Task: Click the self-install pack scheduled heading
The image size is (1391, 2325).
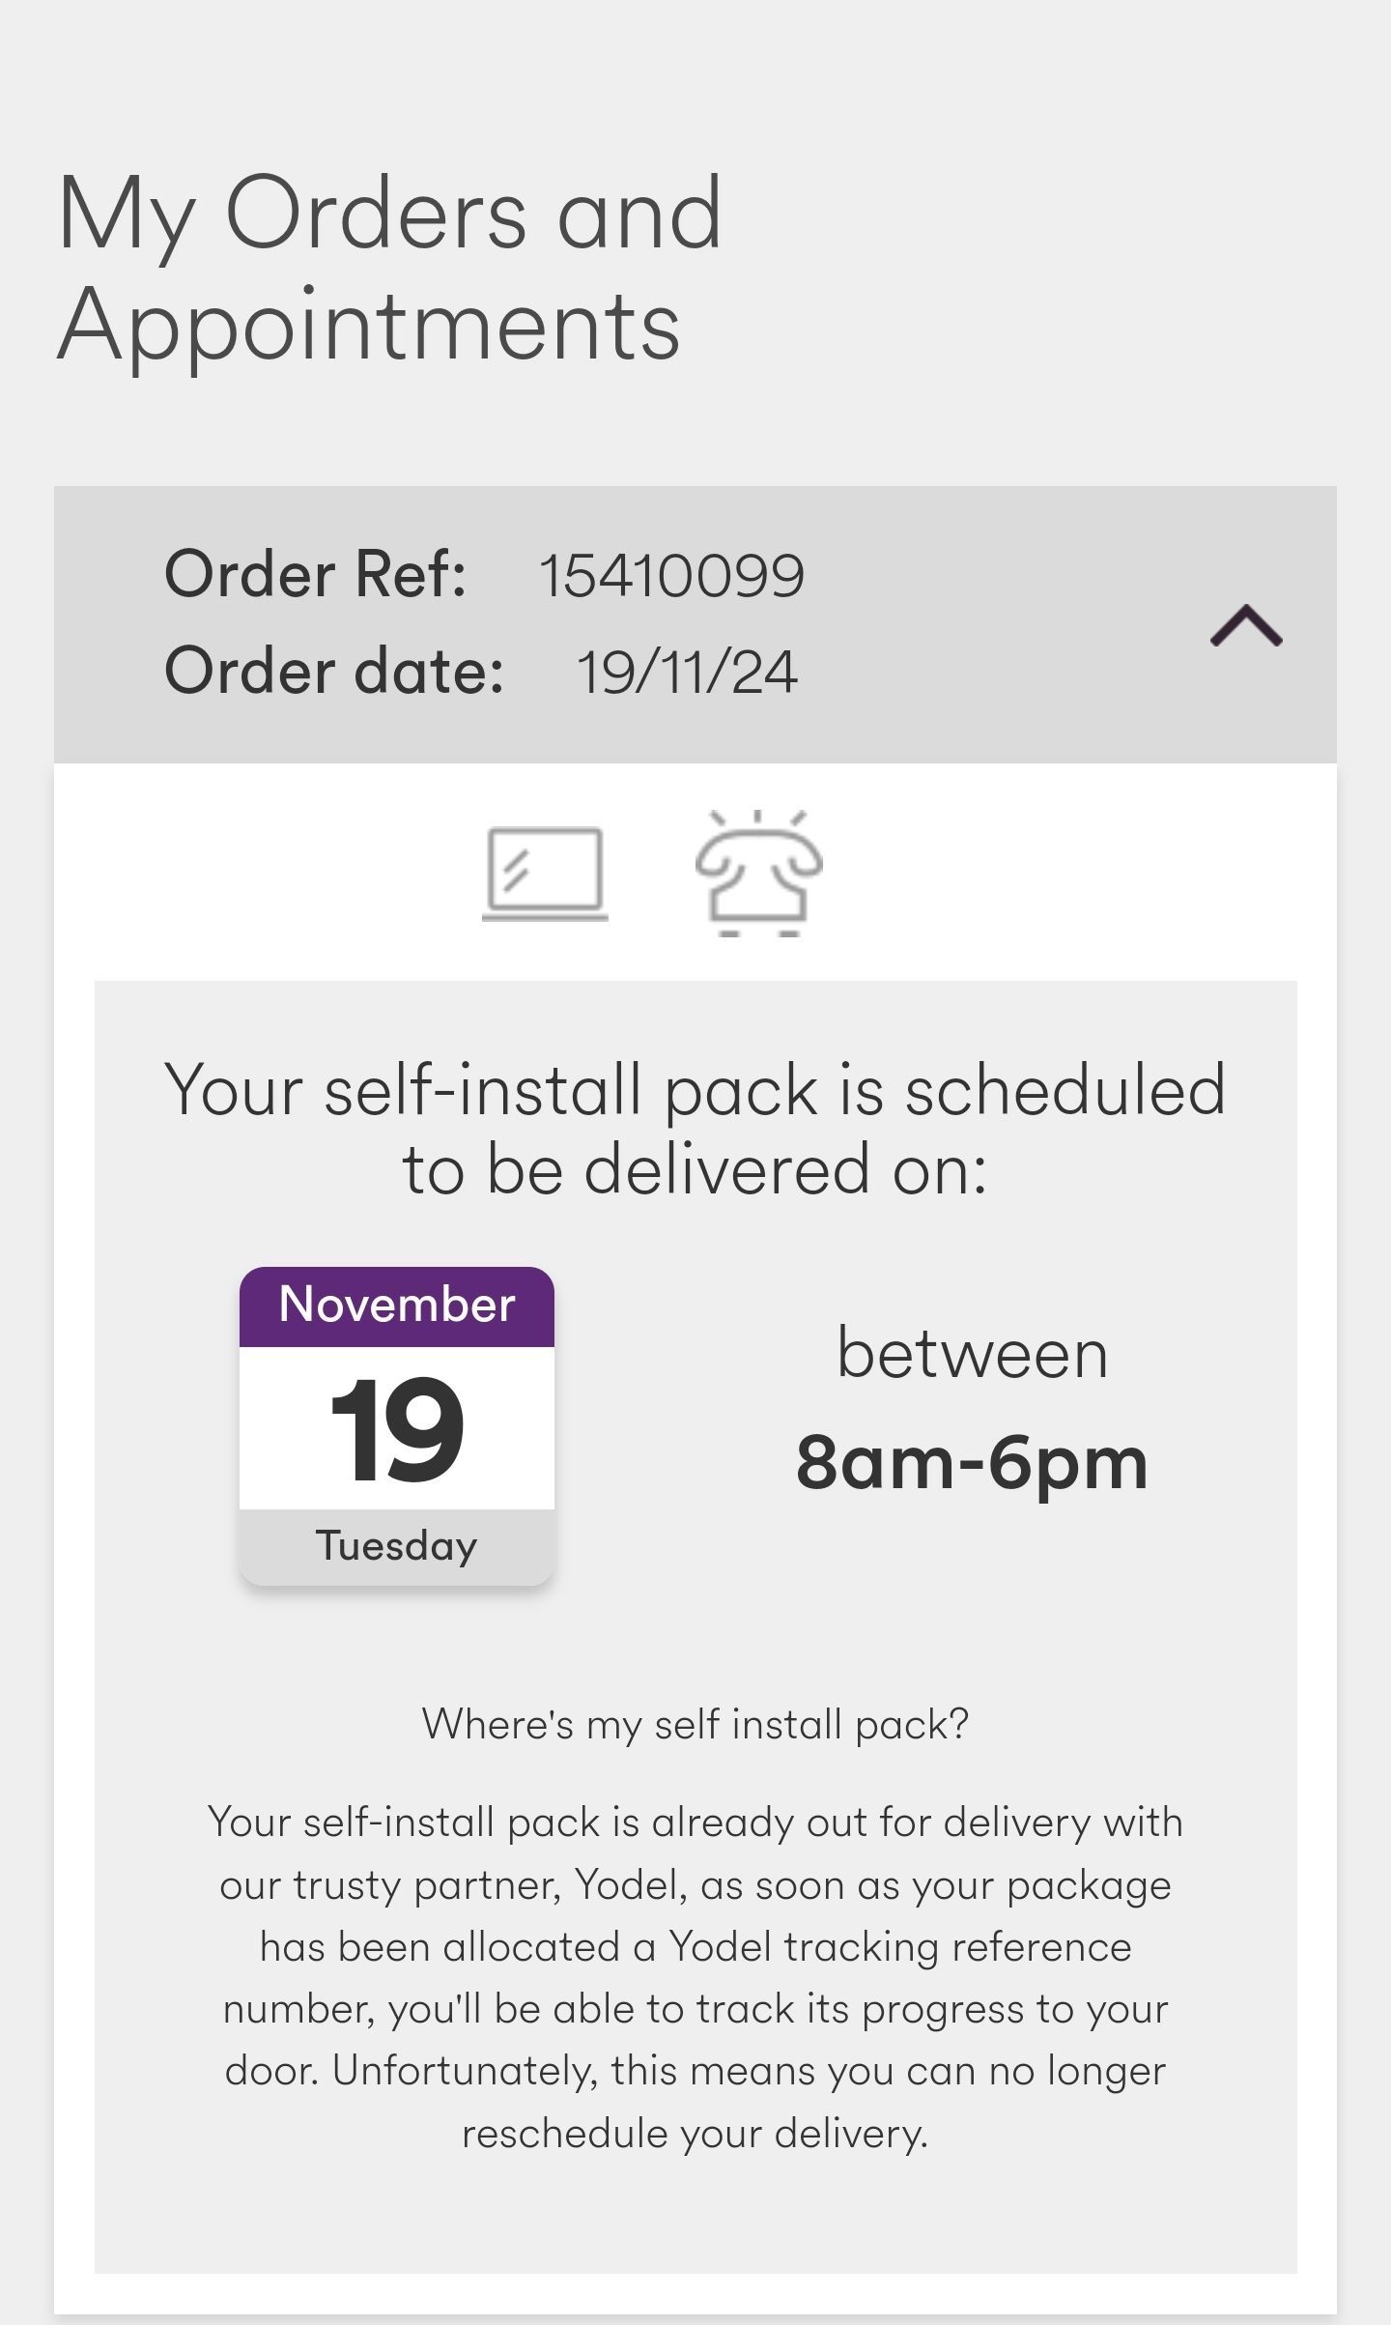Action: click(x=695, y=1130)
